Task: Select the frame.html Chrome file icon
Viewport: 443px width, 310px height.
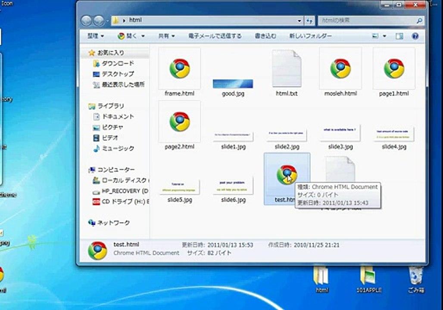Action: pos(179,68)
